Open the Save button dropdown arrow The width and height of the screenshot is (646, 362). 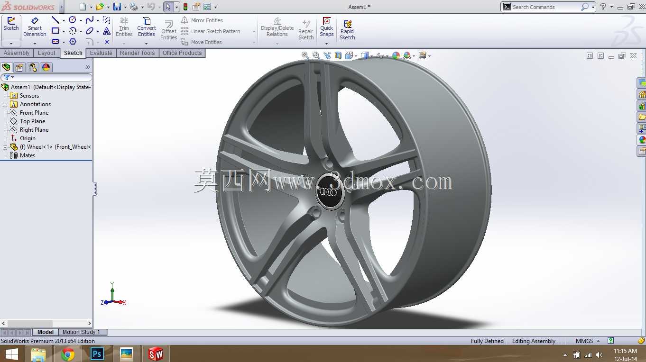coord(125,7)
